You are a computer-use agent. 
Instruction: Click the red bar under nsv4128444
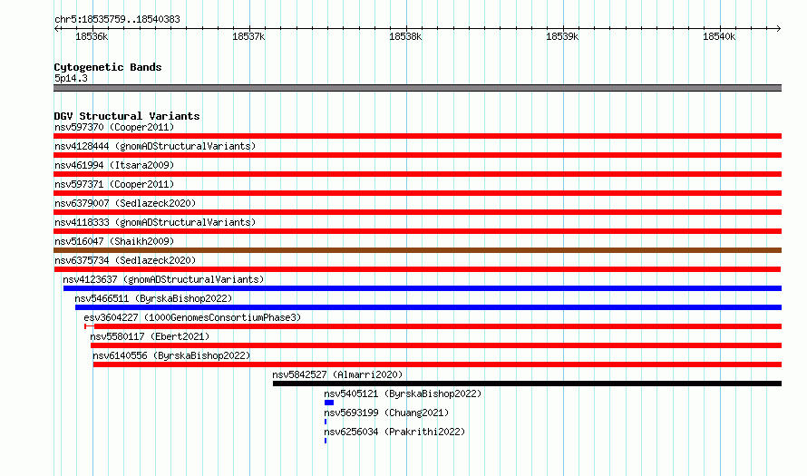417,155
